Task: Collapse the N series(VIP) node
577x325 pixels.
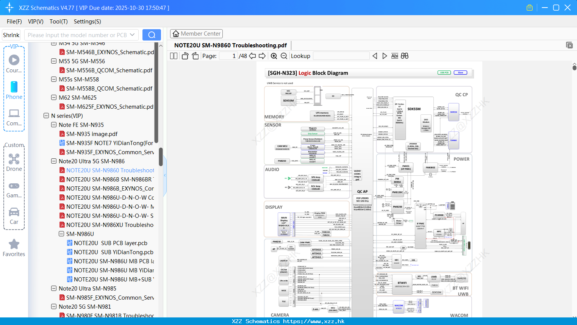Action: point(46,116)
